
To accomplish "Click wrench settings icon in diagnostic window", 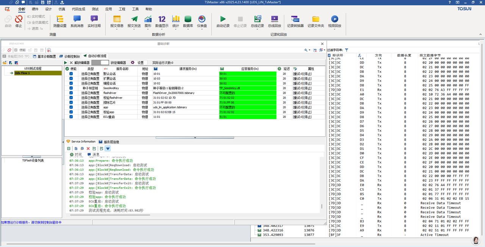I will point(306,50).
